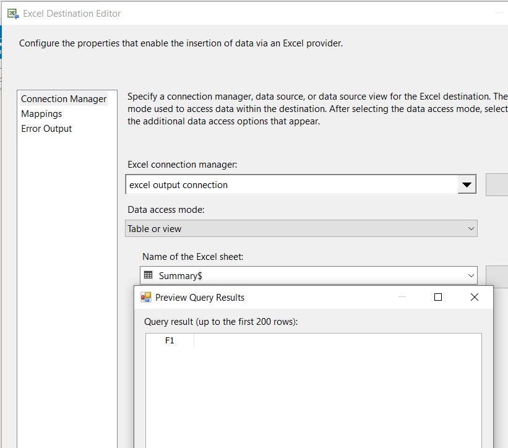Click the button right of Excel sheet name
Viewport: 508px width, 448px height.
(x=498, y=275)
